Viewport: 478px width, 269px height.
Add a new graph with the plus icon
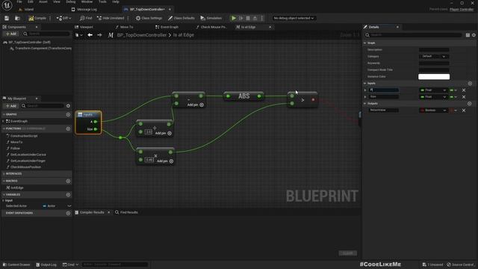tap(68, 114)
